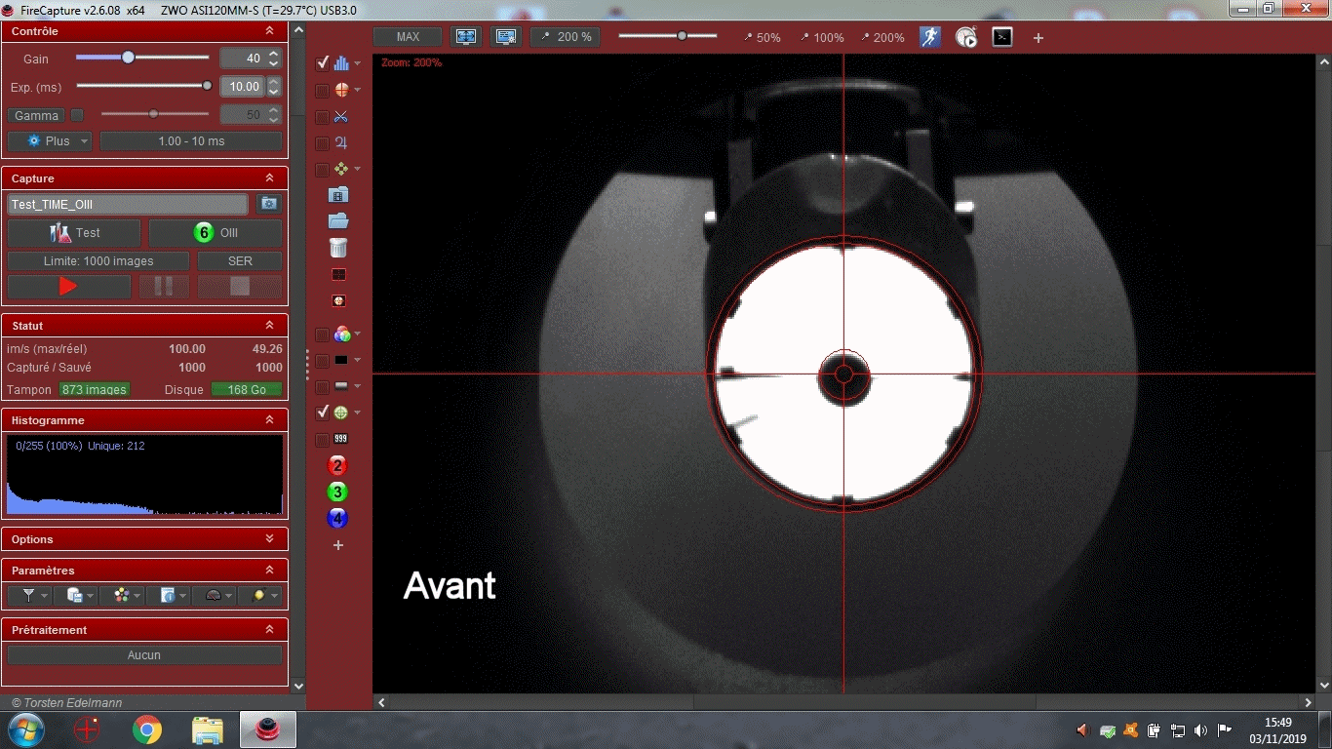This screenshot has height=749, width=1332.
Task: Disable the histogram checkbox in the toolbar
Action: tap(323, 63)
